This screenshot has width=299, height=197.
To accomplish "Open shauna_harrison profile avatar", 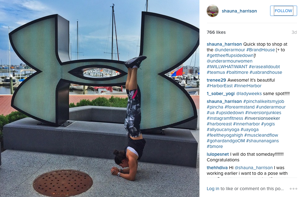I will [x=212, y=11].
